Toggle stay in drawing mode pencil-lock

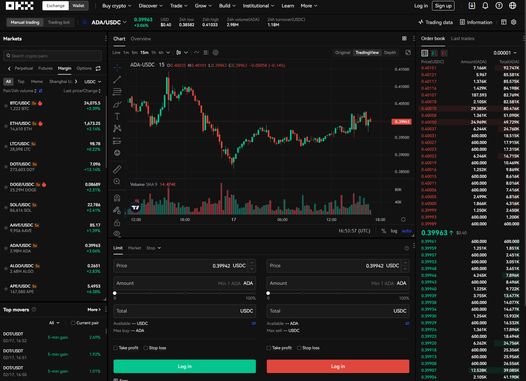click(x=117, y=210)
